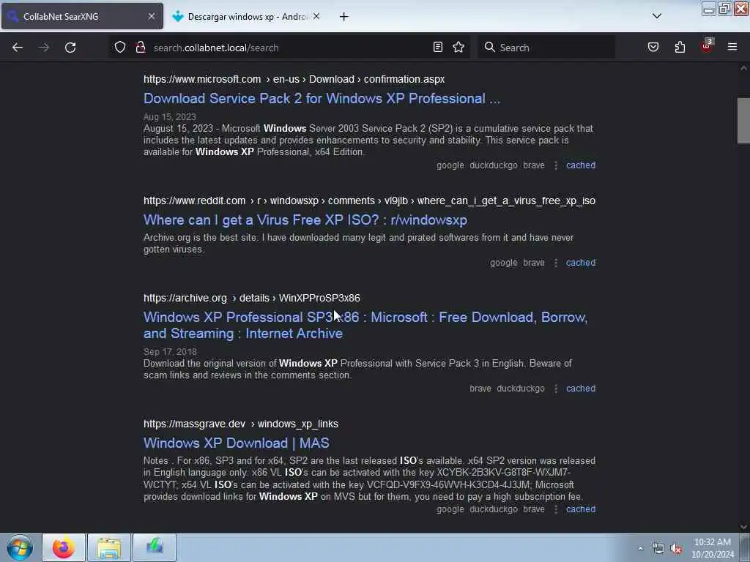Open the network status tray icon
750x562 pixels.
pos(658,549)
